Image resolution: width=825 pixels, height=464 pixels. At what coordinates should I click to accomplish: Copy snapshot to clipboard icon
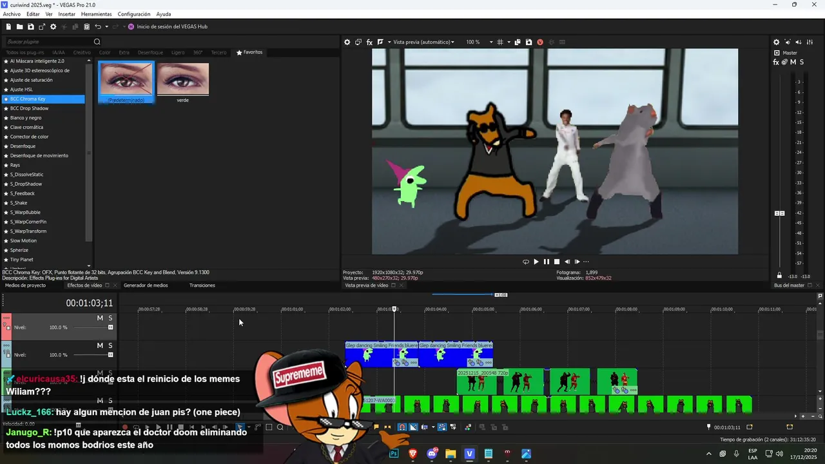(x=518, y=42)
